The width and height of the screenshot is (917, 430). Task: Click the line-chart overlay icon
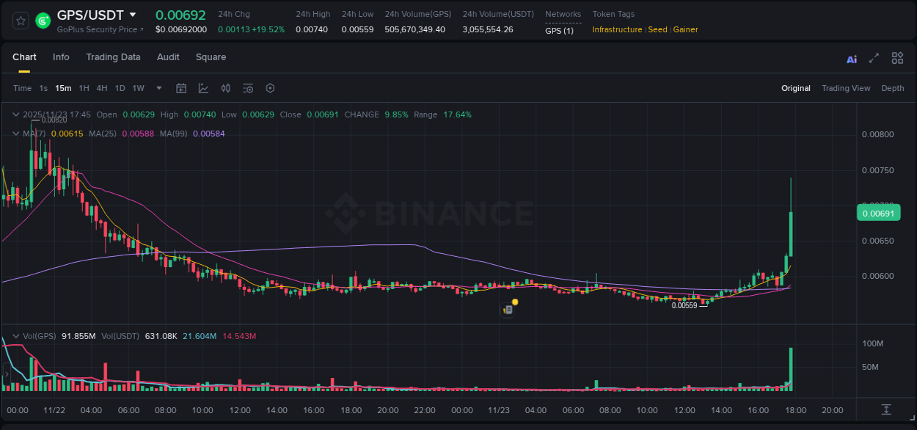click(203, 88)
